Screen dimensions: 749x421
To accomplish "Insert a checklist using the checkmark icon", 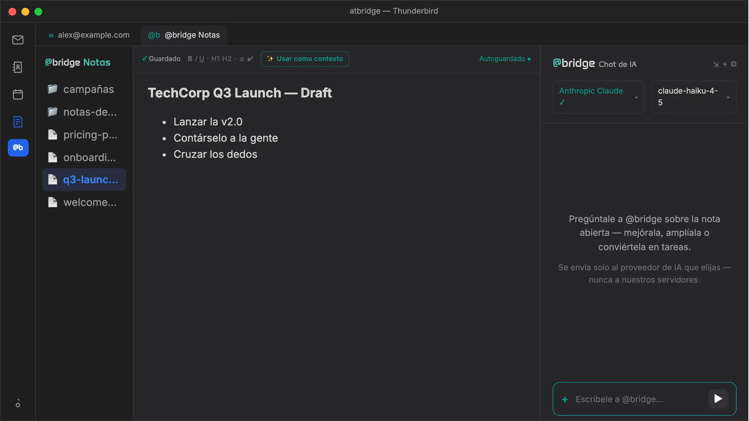I will click(250, 59).
